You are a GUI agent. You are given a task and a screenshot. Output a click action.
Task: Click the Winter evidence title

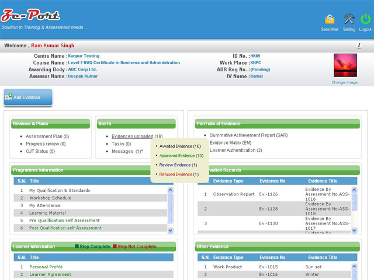coord(312,275)
